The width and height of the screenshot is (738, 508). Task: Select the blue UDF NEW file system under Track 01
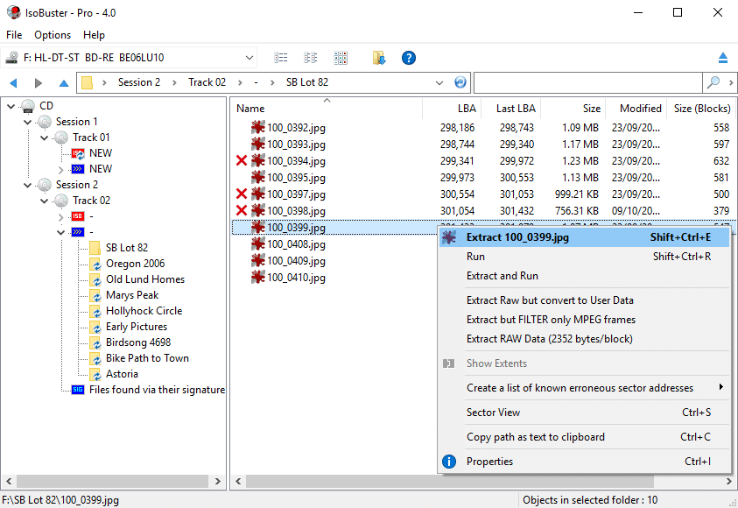78,169
